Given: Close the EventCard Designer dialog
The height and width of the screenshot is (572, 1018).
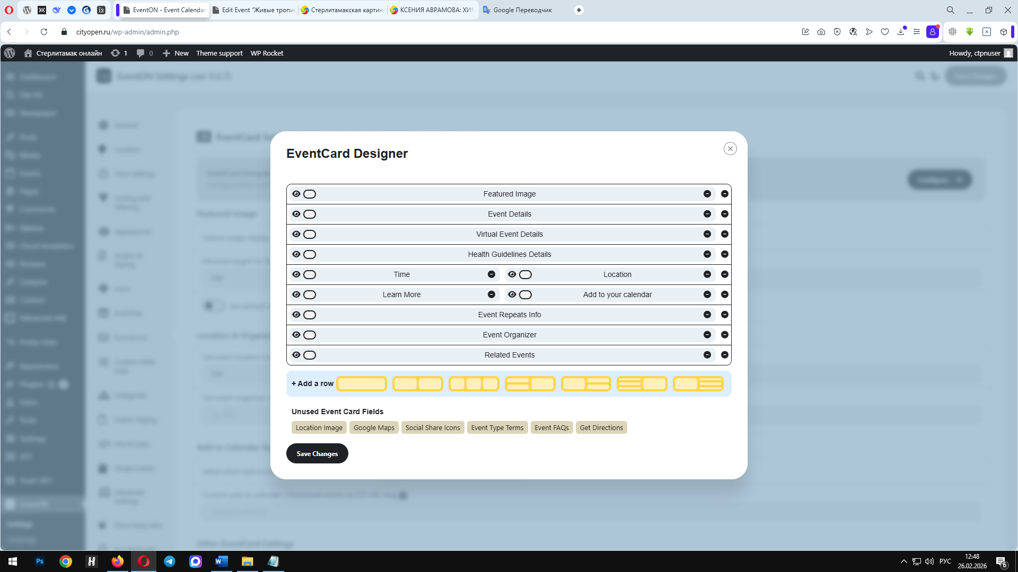Looking at the screenshot, I should click(730, 149).
